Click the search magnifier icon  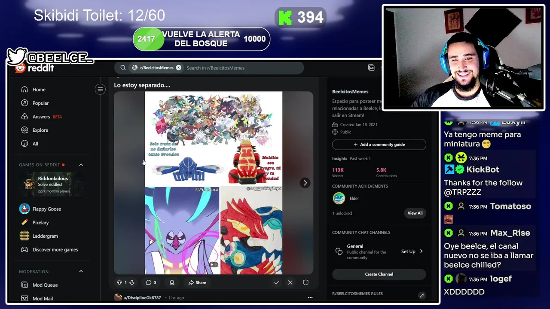(x=123, y=68)
